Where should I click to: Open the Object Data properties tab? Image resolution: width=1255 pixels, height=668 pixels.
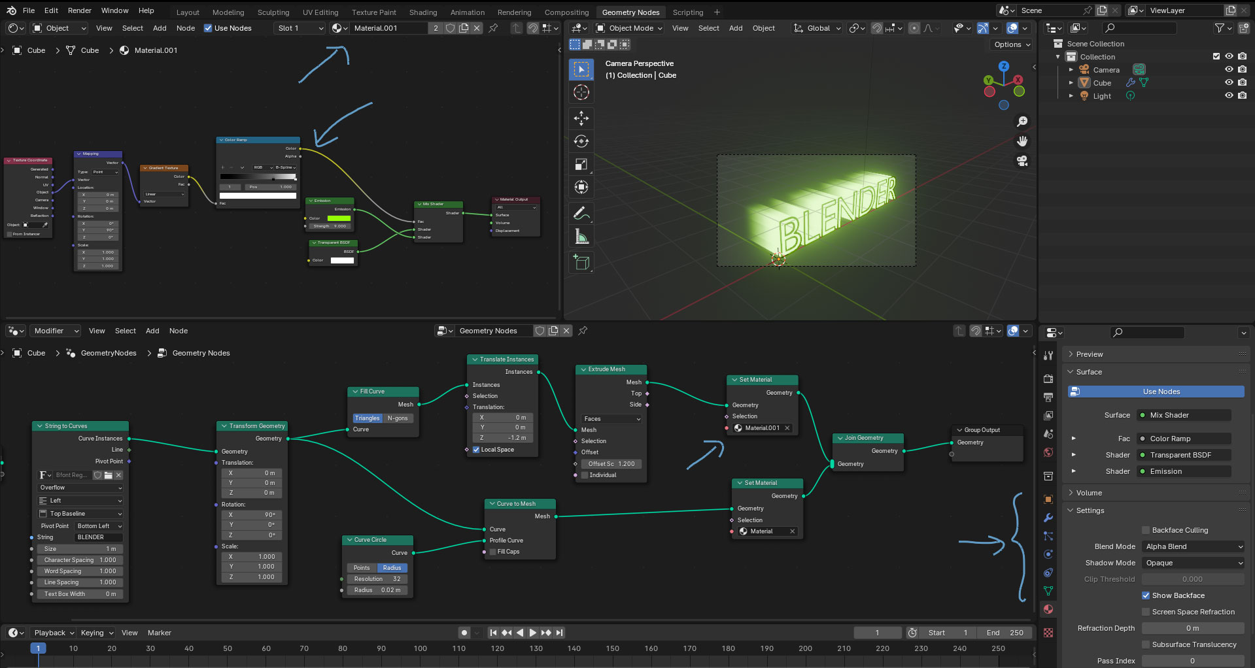[1048, 591]
